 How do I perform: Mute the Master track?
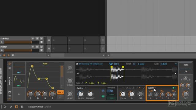click(x=41, y=47)
